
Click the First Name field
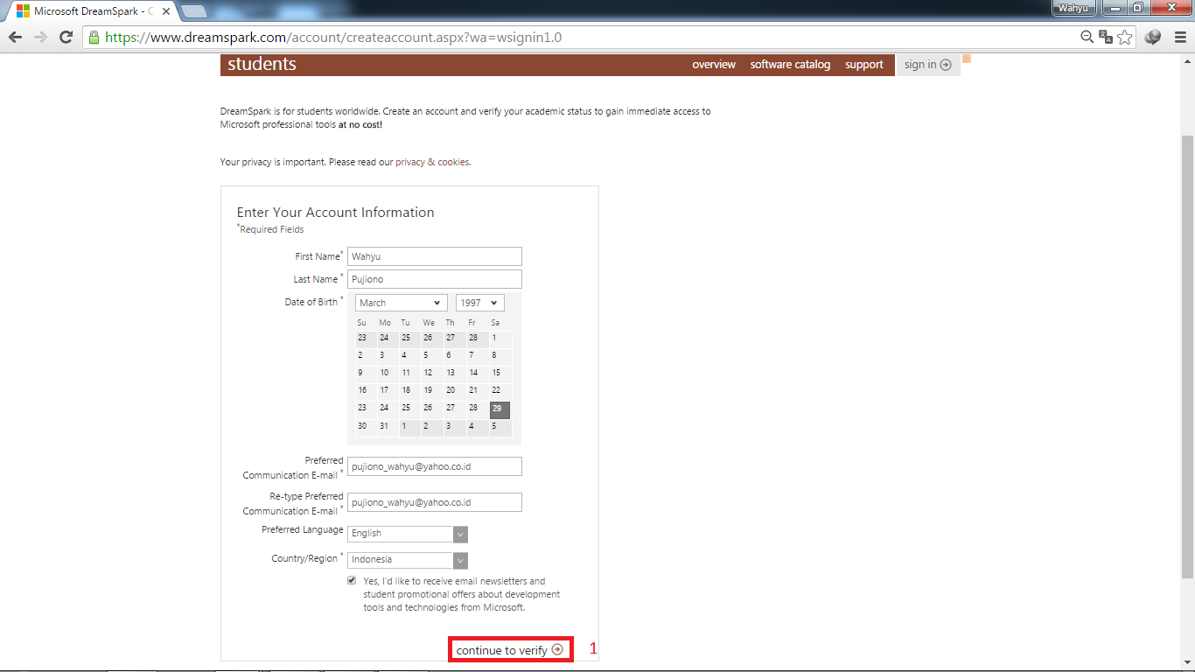click(435, 256)
